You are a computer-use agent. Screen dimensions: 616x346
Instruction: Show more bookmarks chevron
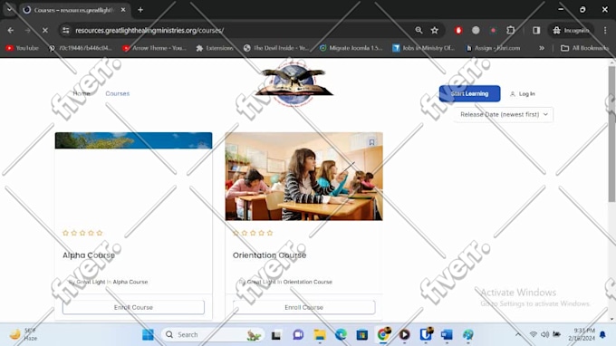[542, 48]
